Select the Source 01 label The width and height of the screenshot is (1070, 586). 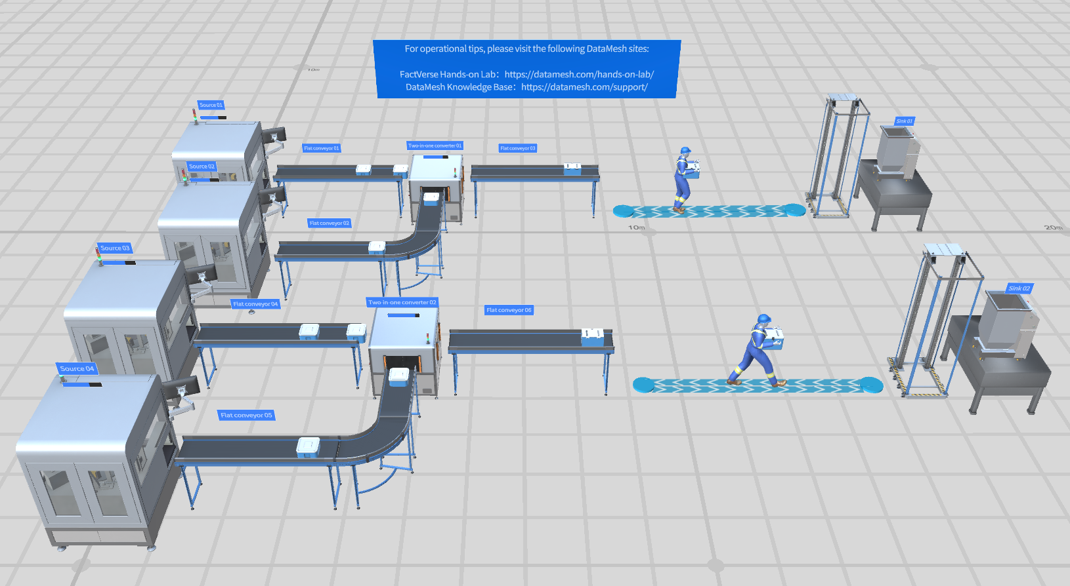[211, 105]
